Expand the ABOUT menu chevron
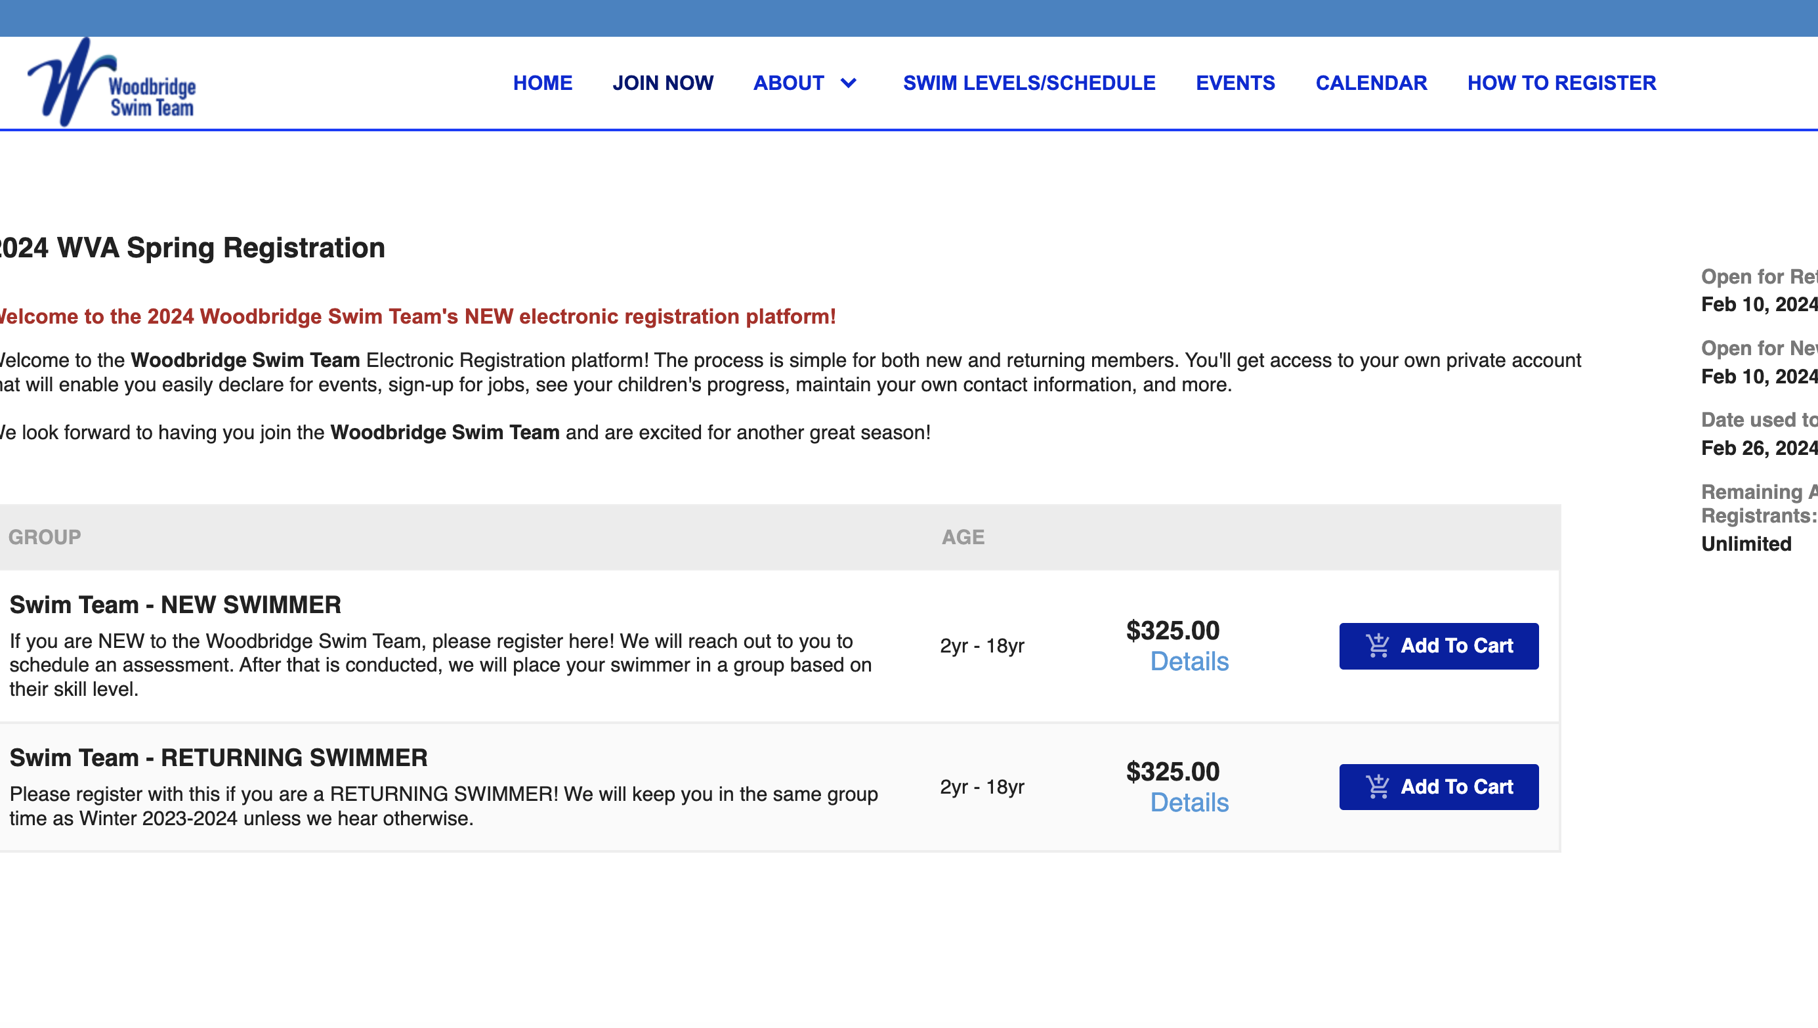Screen dimensions: 1818x1028 (x=849, y=83)
